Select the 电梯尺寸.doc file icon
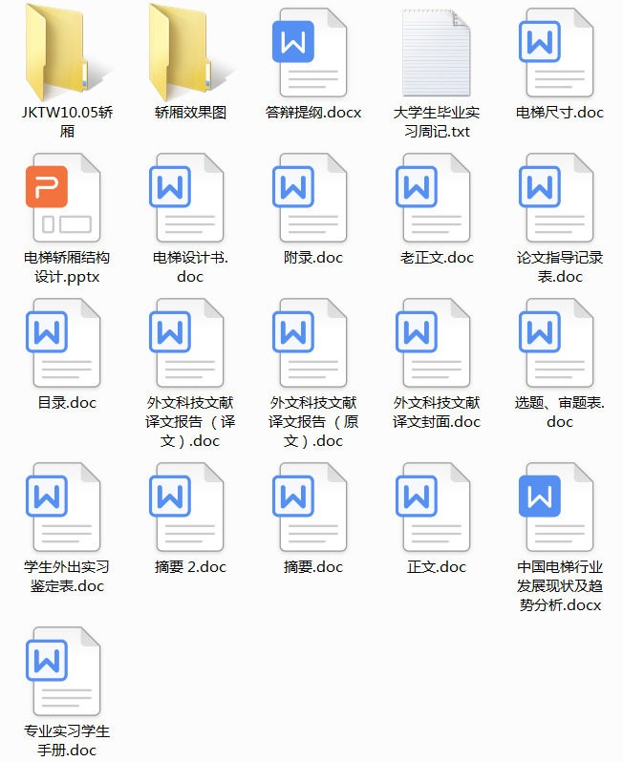The image size is (623, 762). point(556,53)
